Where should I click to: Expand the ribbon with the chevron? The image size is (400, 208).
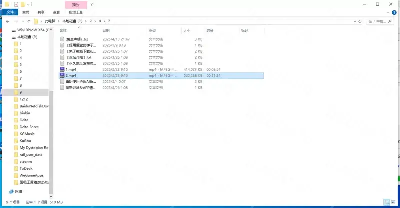(x=388, y=12)
